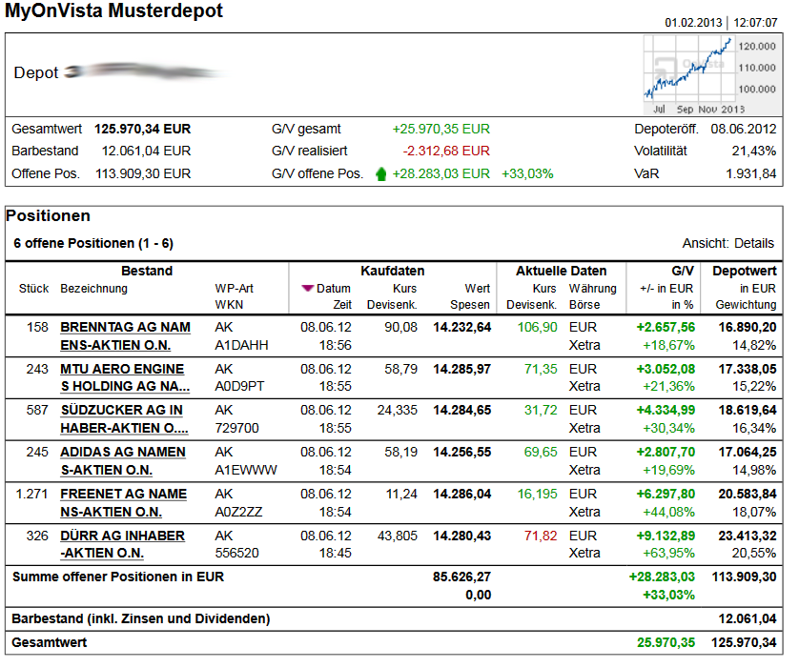Click the bottom Gesamtwert total 125.970,34
799x668 pixels.
pyautogui.click(x=744, y=642)
